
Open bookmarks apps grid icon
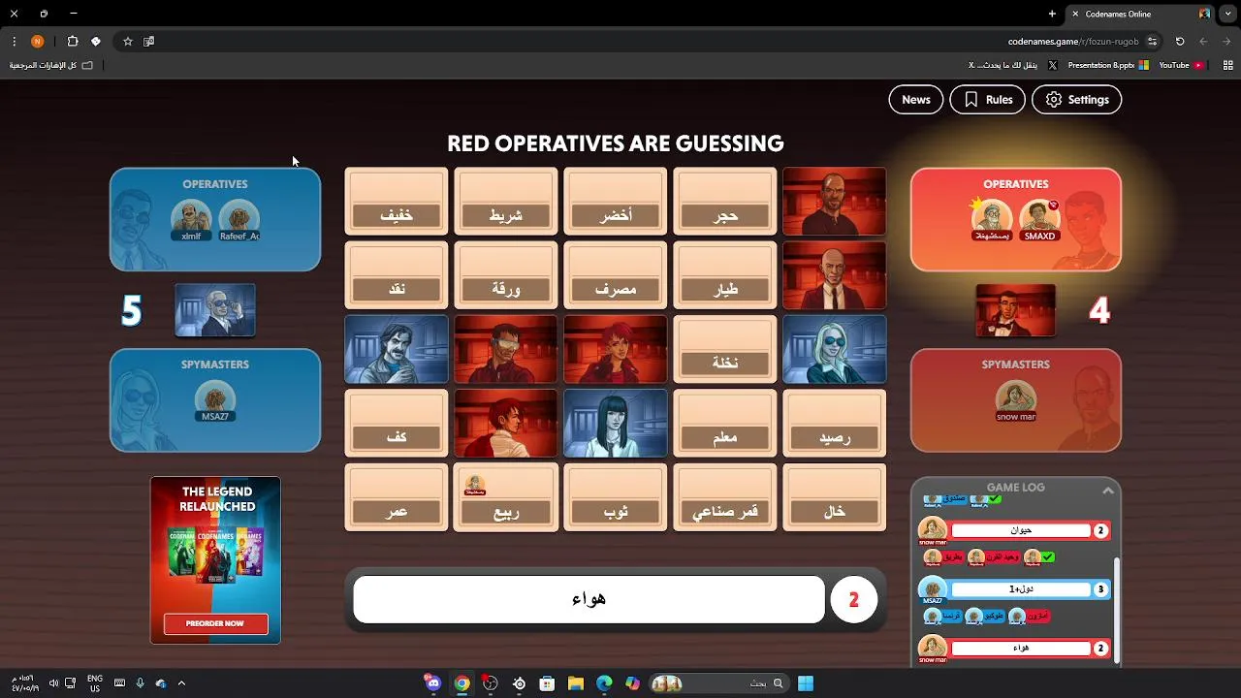pos(1228,65)
